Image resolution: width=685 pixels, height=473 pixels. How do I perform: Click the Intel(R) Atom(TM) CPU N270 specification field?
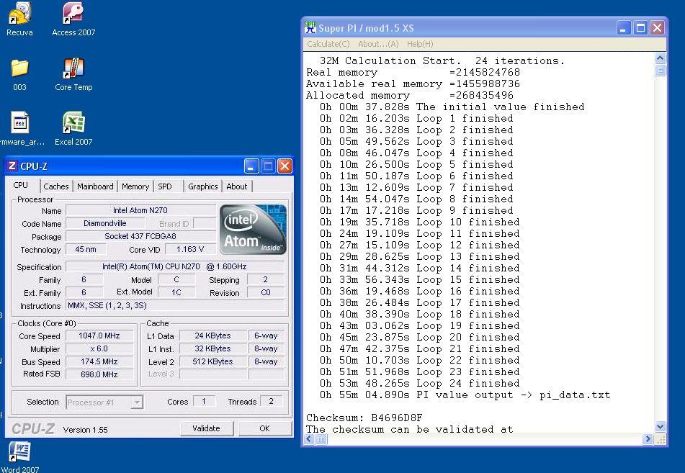click(x=175, y=266)
